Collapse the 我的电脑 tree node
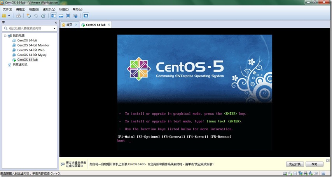Screen dimensions: 332x177 [x=5, y=36]
